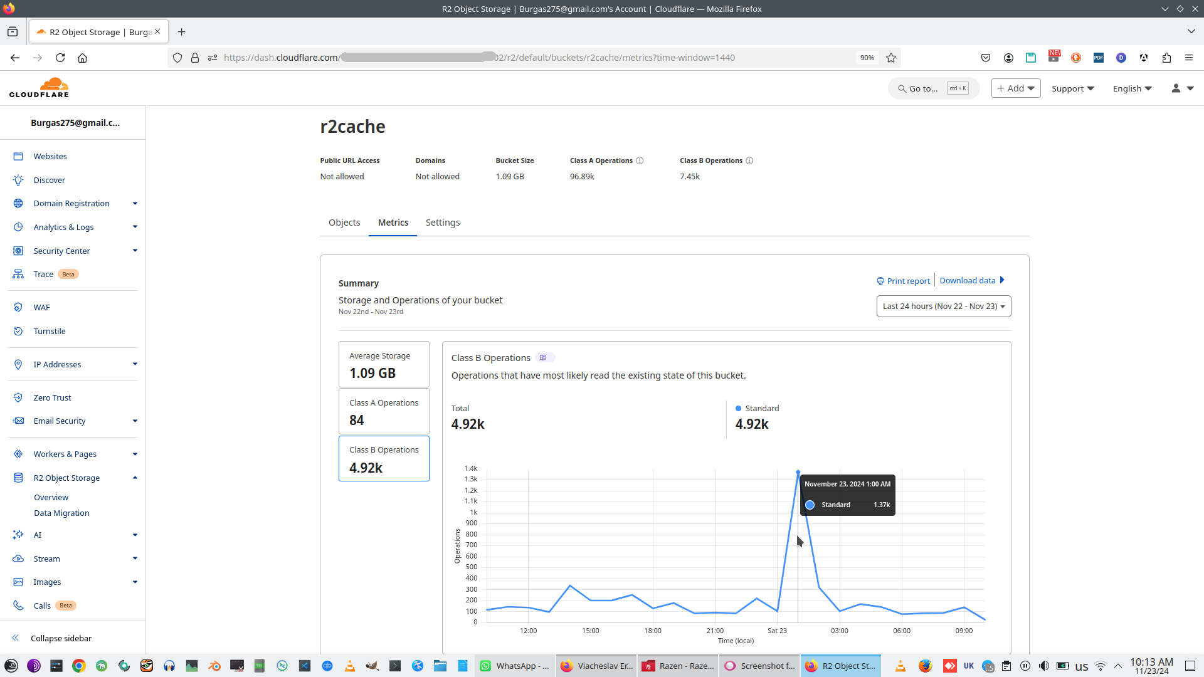
Task: Open the Last 24 hours time range dropdown
Action: pos(943,307)
